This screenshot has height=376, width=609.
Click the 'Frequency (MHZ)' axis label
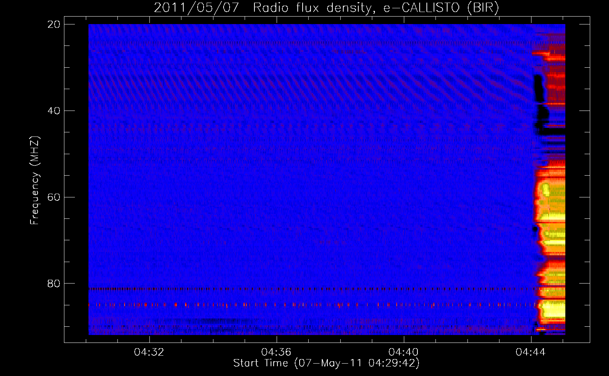[35, 180]
